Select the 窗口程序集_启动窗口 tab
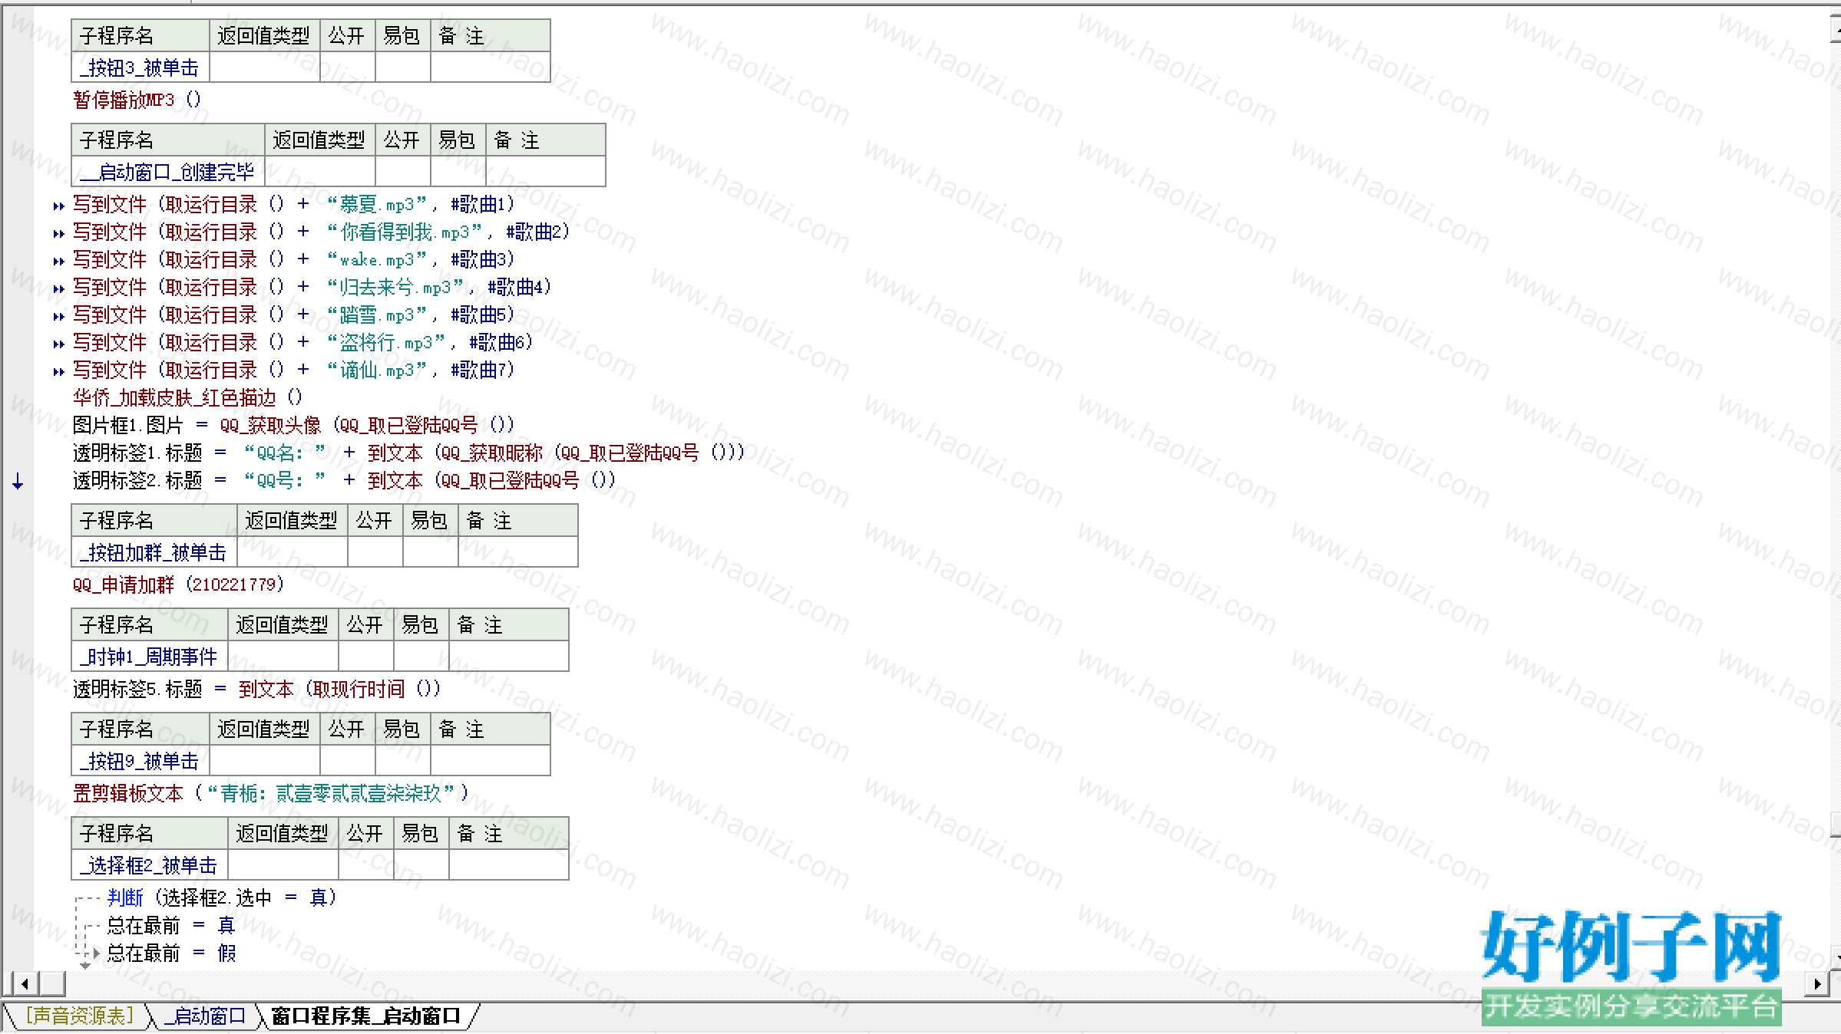This screenshot has width=1841, height=1034. pos(365,1016)
